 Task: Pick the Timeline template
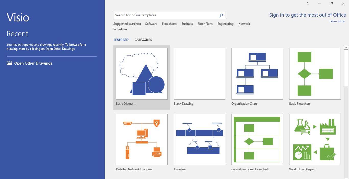tap(199, 139)
